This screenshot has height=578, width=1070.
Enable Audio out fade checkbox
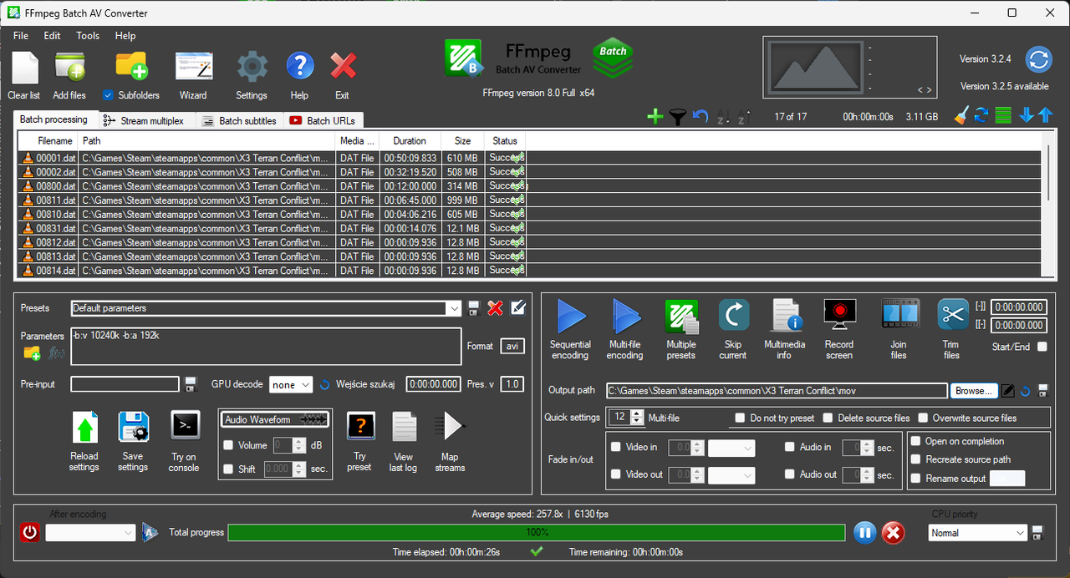[790, 474]
